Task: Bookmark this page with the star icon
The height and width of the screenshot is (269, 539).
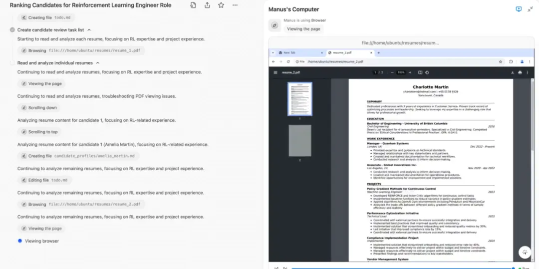Action: click(501, 62)
